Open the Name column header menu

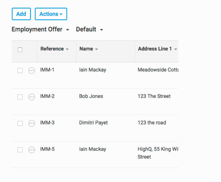tap(97, 49)
